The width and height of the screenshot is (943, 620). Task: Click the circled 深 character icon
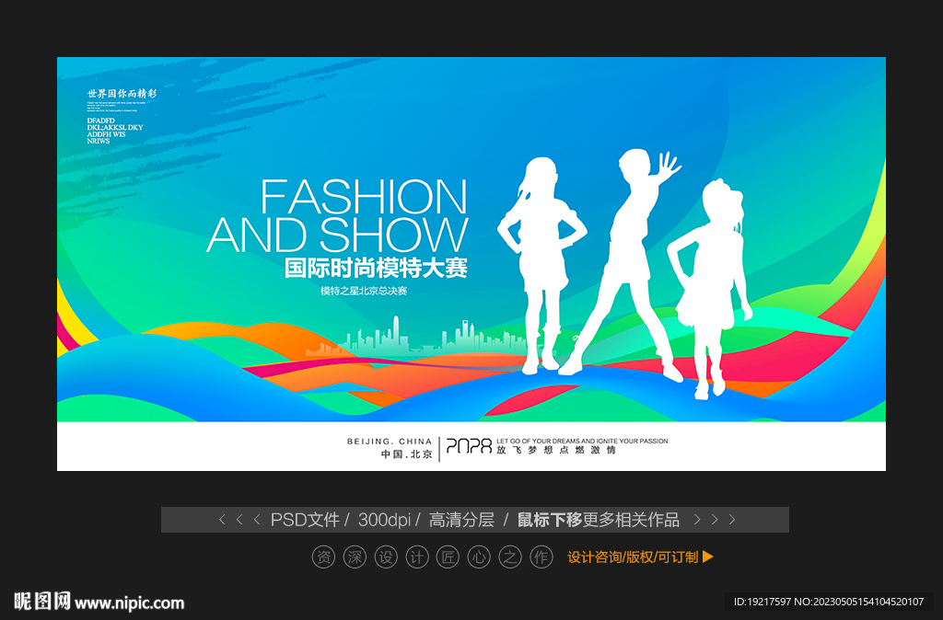355,557
